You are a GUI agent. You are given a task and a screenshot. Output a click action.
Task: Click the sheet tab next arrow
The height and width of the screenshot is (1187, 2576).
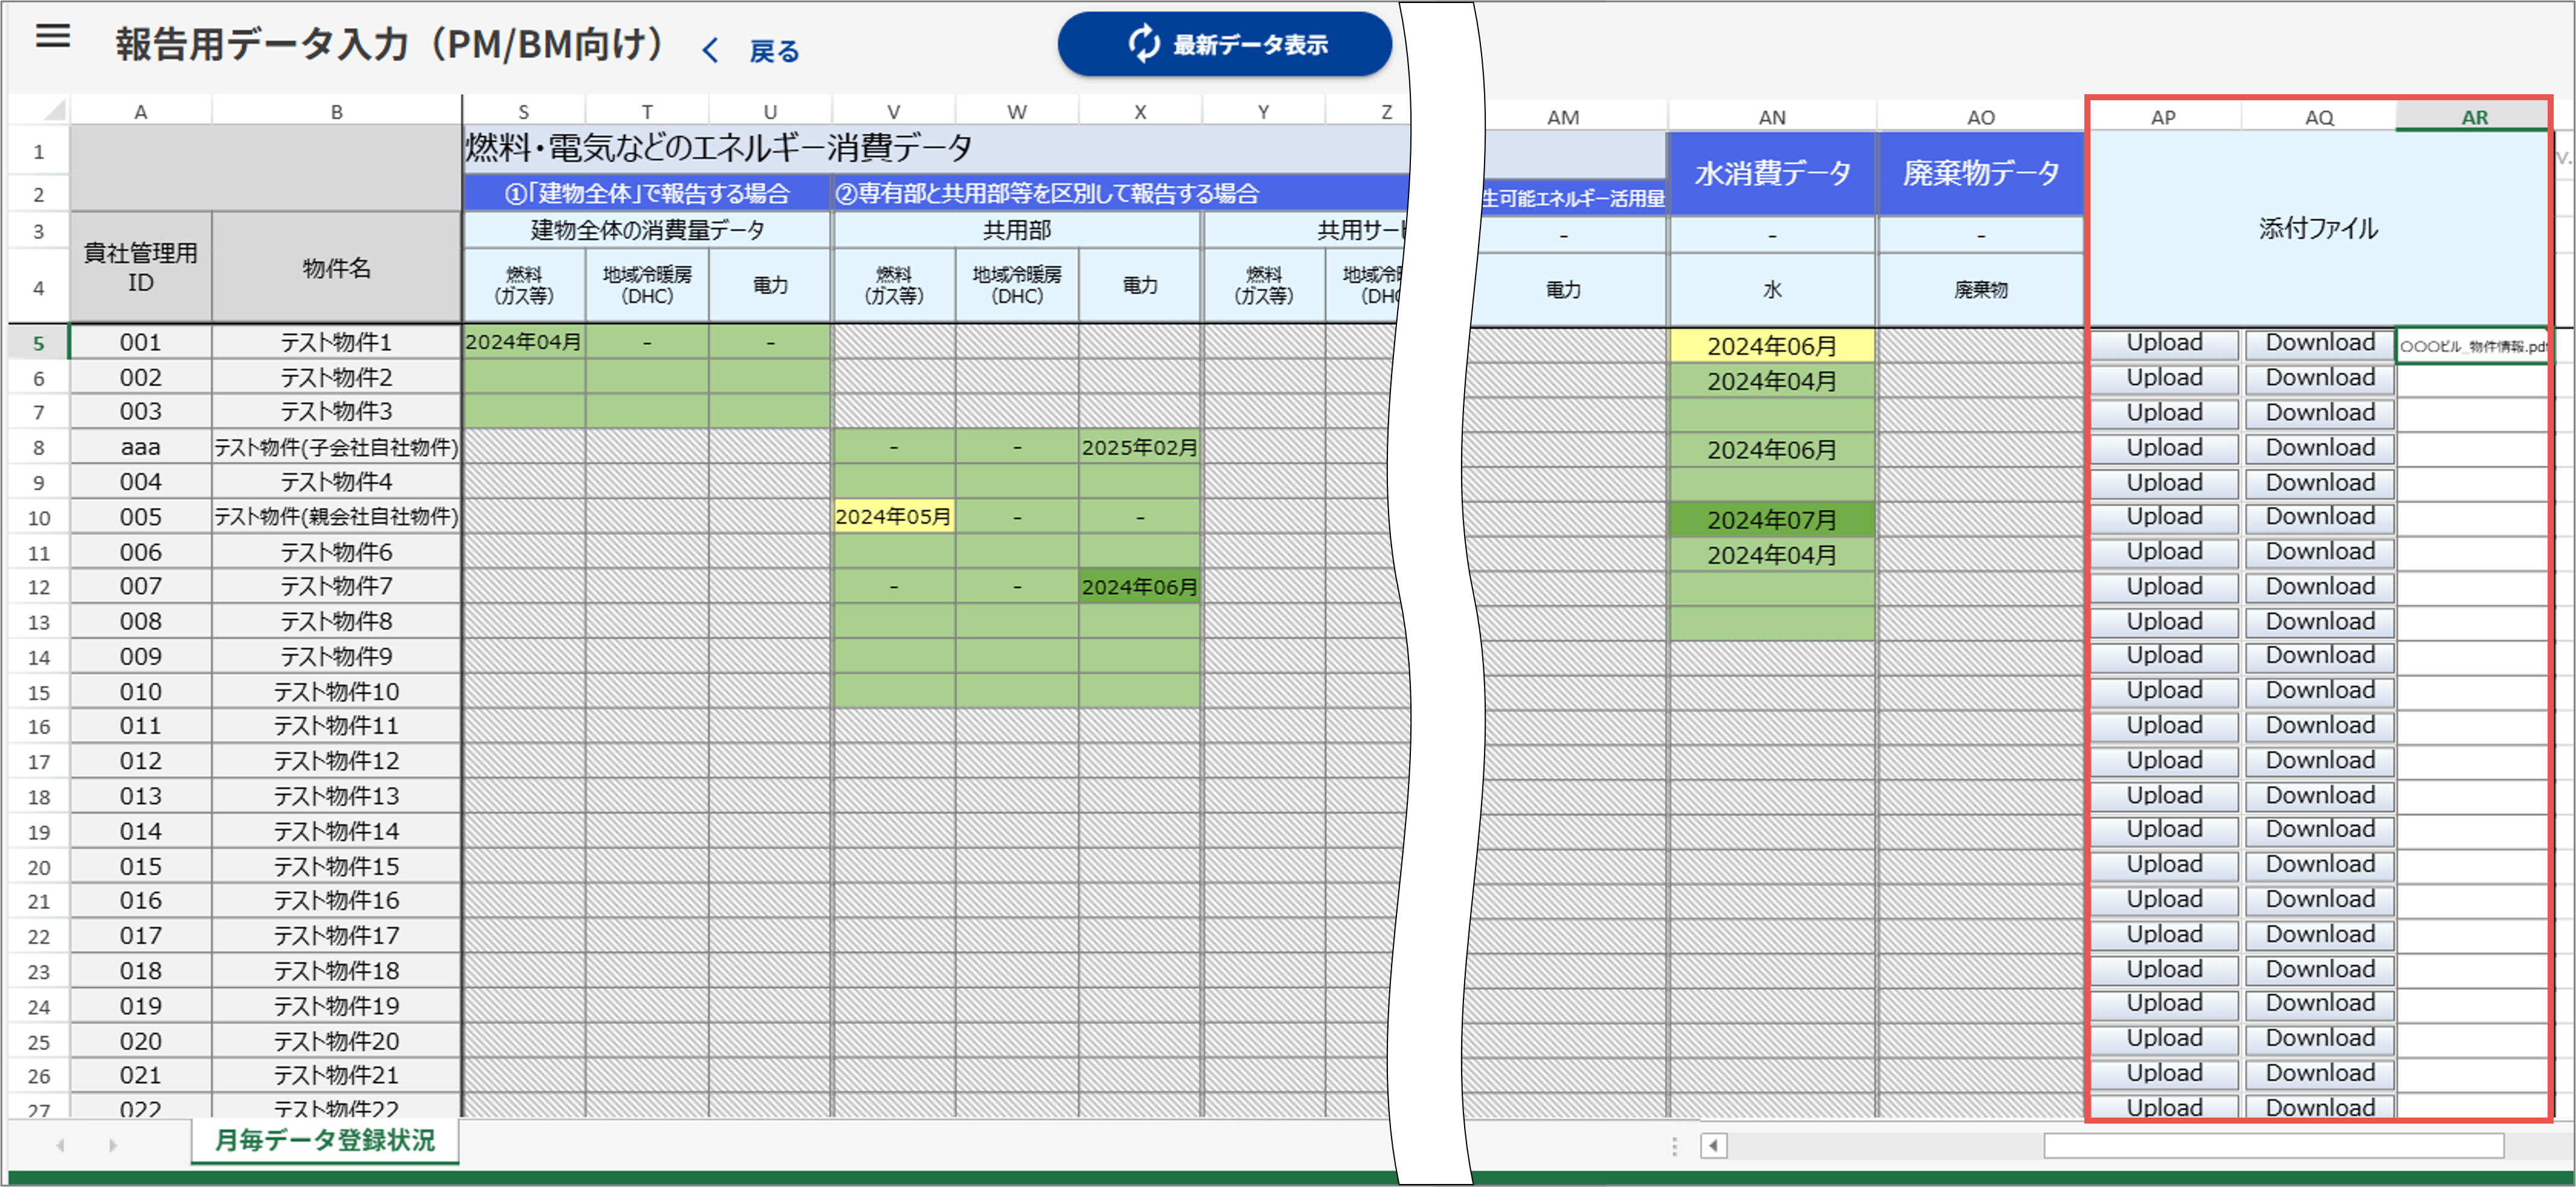[x=112, y=1145]
